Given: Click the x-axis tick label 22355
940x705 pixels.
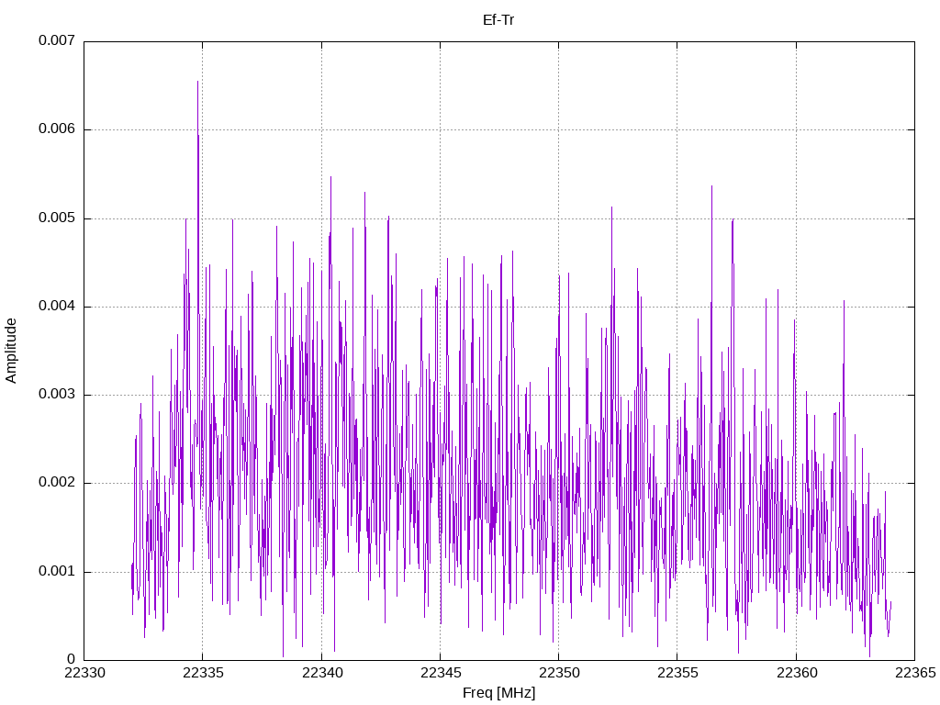Looking at the screenshot, I should pos(678,673).
